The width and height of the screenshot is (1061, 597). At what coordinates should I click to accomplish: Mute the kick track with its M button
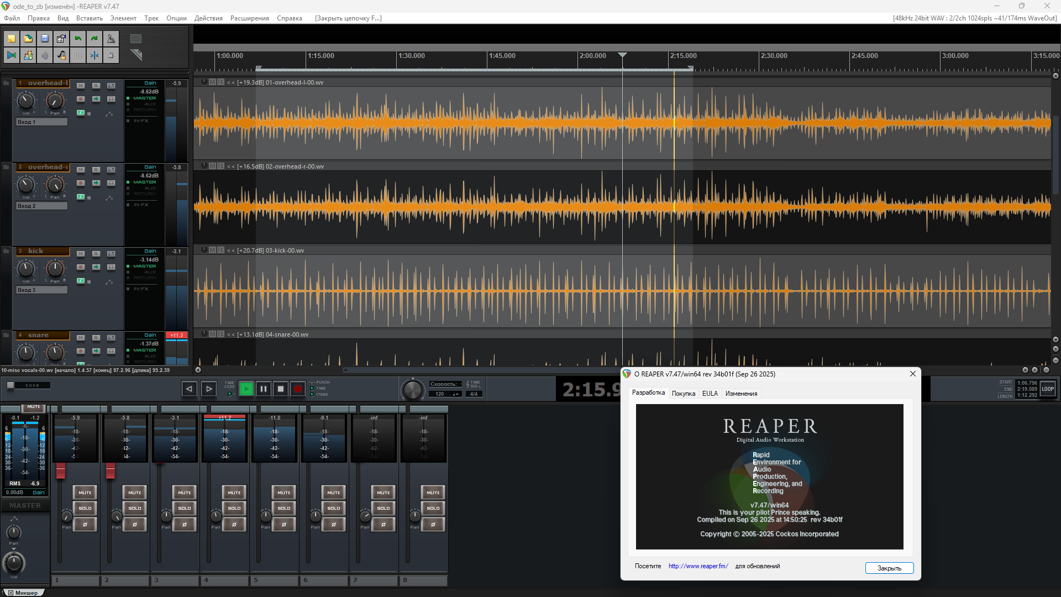pyautogui.click(x=81, y=254)
